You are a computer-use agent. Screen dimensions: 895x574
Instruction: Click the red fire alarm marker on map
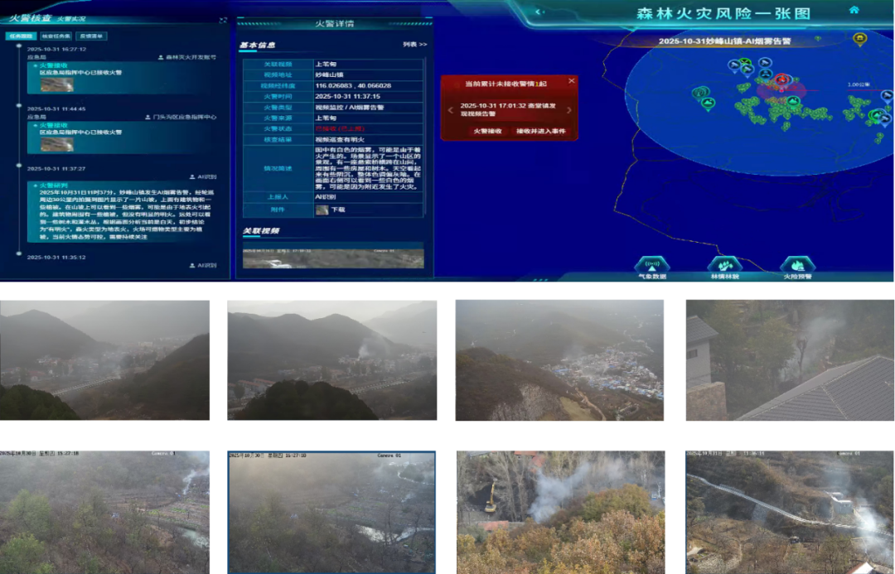[781, 80]
